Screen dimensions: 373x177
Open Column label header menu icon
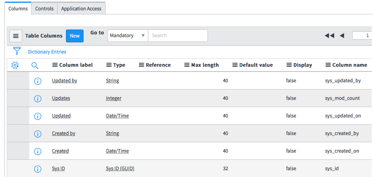click(x=55, y=65)
